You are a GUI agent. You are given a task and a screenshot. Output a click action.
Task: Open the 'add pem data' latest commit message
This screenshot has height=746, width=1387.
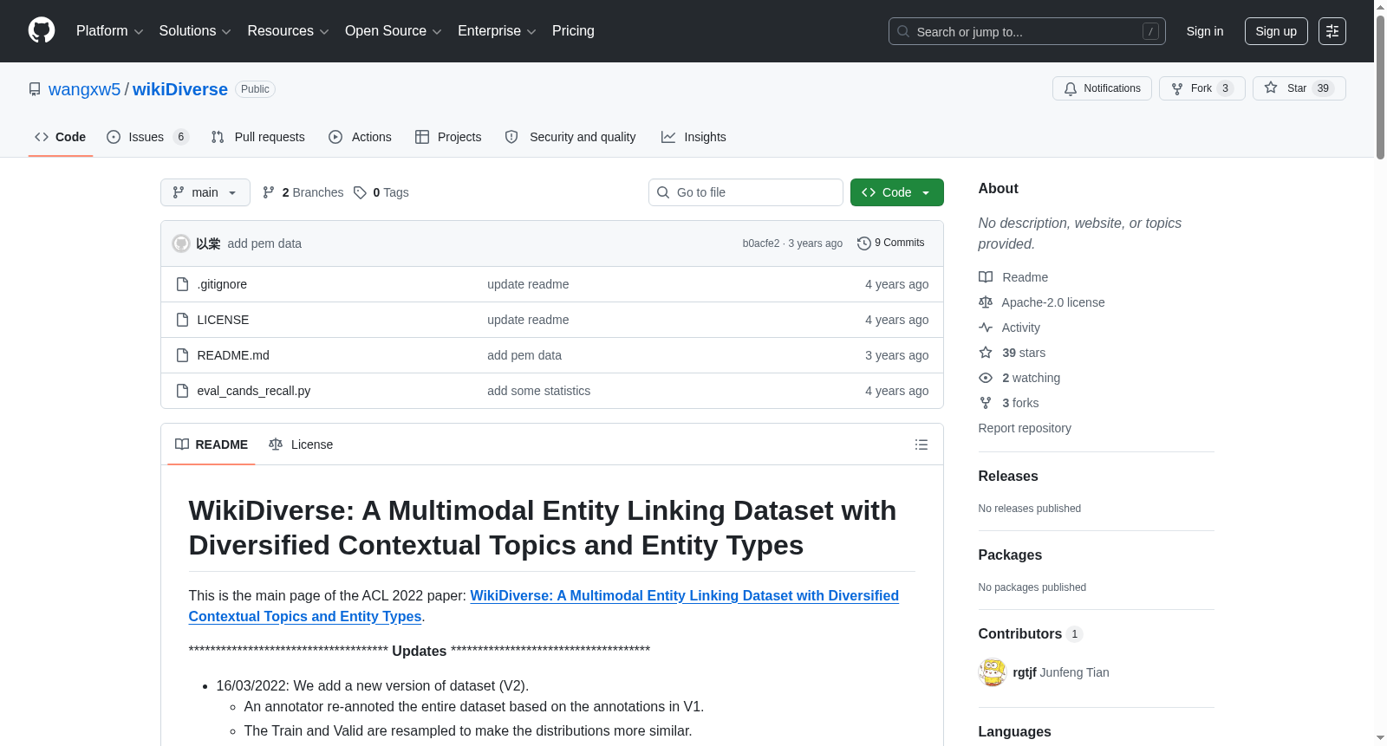[x=264, y=243]
